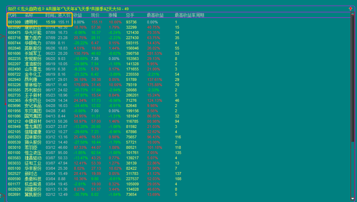
Task: Select stock code 002105 信隆健康
Action: [14, 132]
